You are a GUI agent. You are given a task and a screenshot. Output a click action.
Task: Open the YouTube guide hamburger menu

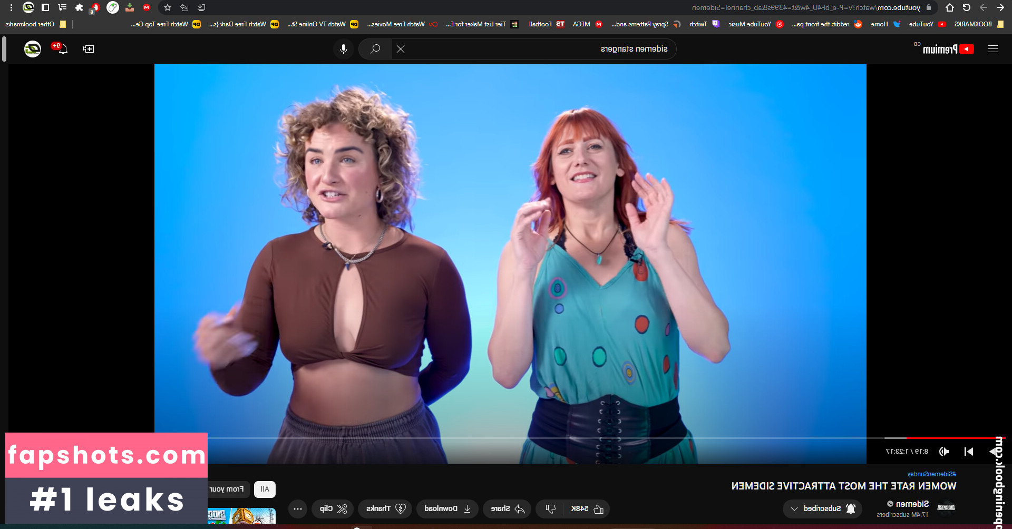click(x=993, y=49)
